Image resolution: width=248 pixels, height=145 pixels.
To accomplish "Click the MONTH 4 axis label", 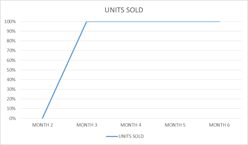I will (x=131, y=125).
